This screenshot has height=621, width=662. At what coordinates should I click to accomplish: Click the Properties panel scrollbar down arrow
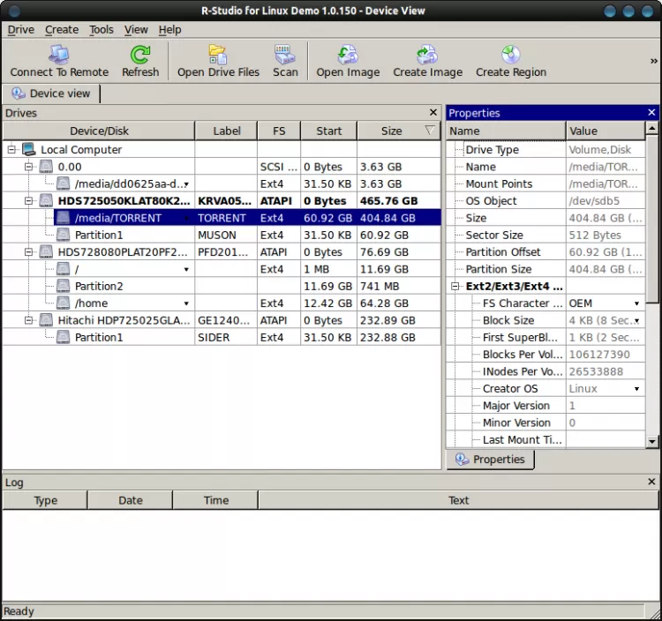[652, 441]
